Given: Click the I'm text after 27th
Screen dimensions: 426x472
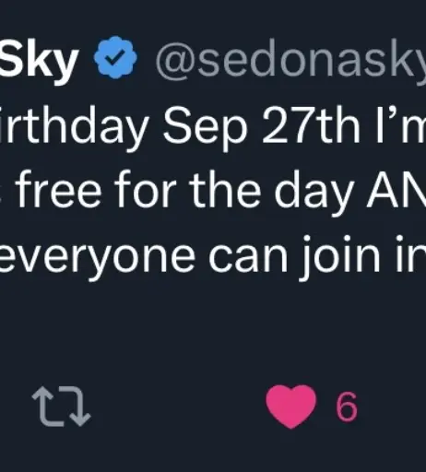Looking at the screenshot, I should pos(401,125).
